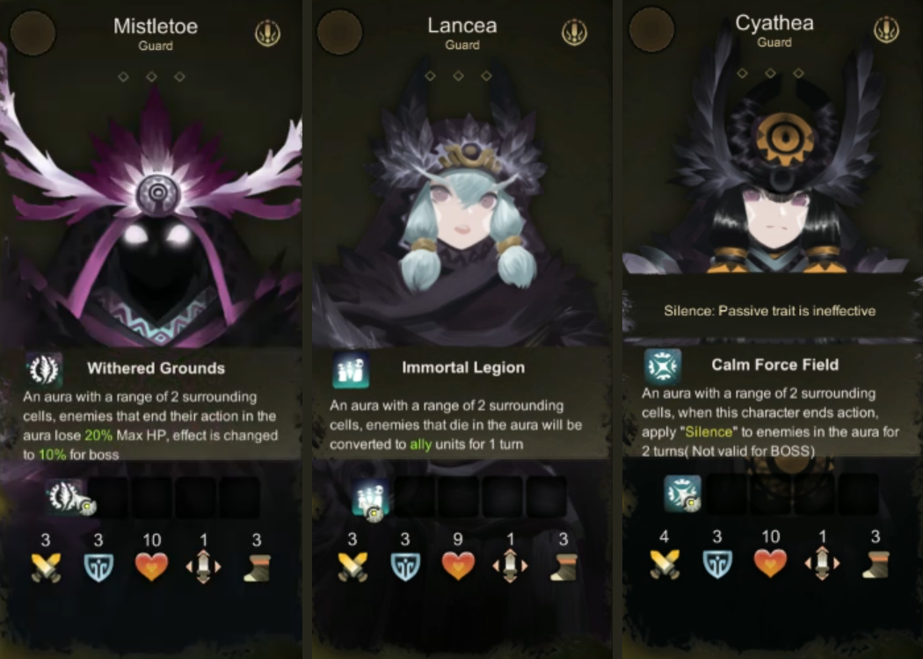Image resolution: width=923 pixels, height=659 pixels.
Task: Select Lancea's shield defense icon
Action: tap(405, 567)
